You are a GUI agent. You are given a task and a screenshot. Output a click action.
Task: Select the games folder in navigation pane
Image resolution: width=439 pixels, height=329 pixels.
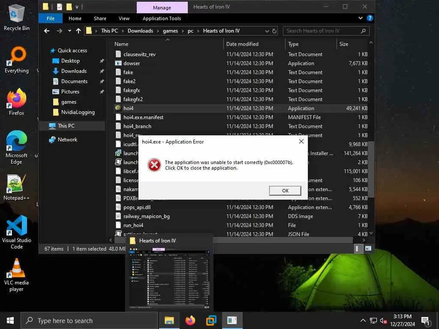pyautogui.click(x=69, y=102)
